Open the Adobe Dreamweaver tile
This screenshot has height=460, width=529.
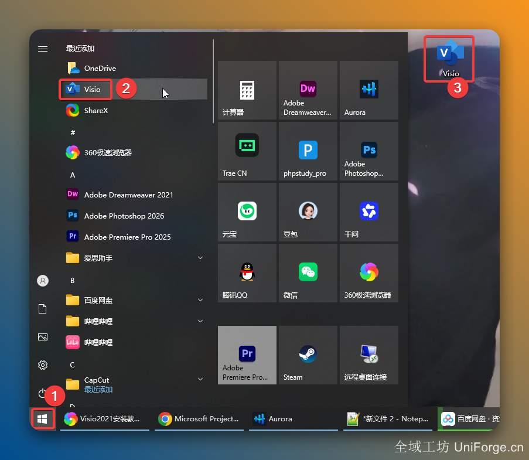tap(308, 90)
